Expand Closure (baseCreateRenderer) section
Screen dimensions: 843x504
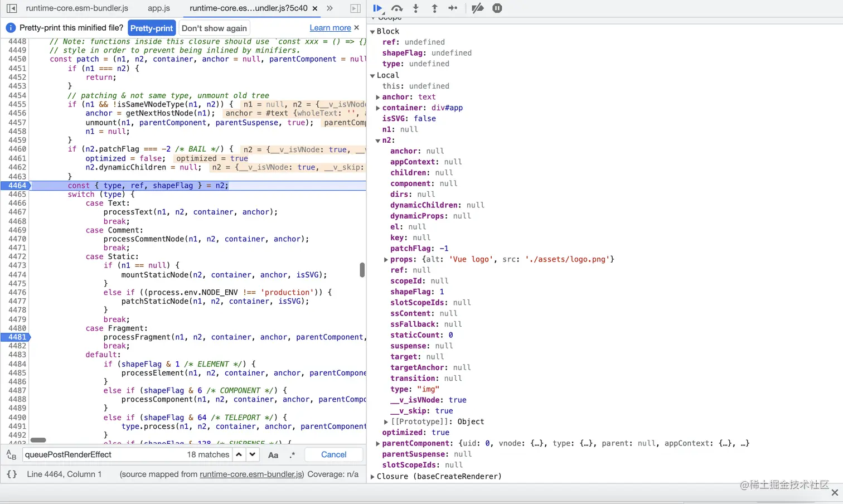(x=372, y=477)
